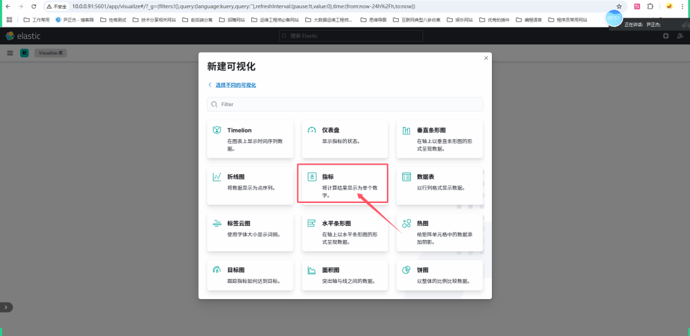
Task: Choose the 饼图 pie chart icon
Action: click(406, 269)
